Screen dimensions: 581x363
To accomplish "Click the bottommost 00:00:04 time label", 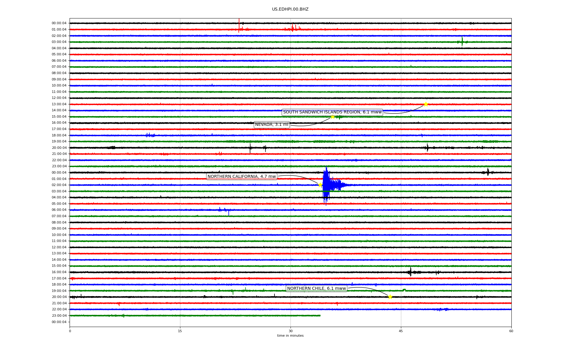I will tap(59, 322).
